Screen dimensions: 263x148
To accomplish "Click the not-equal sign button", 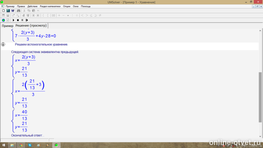I will point(100,15).
